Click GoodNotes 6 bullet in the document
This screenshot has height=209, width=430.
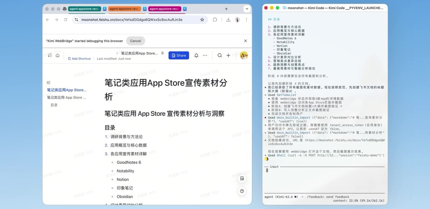129,162
